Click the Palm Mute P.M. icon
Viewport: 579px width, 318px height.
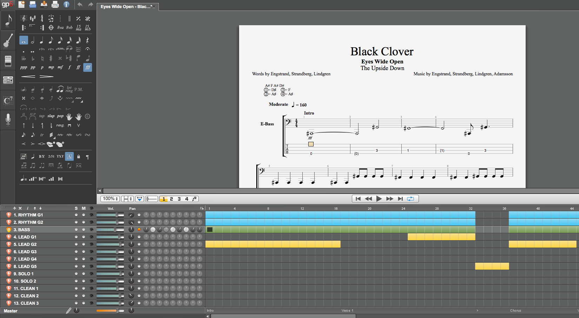(x=79, y=89)
